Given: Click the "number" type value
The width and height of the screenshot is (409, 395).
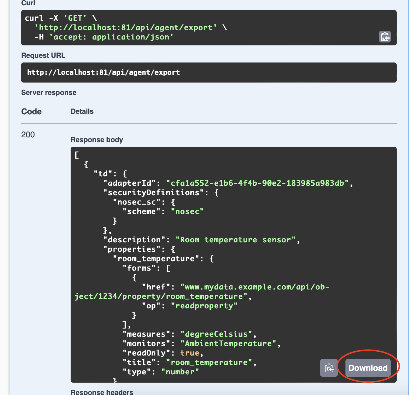Looking at the screenshot, I should click(180, 372).
